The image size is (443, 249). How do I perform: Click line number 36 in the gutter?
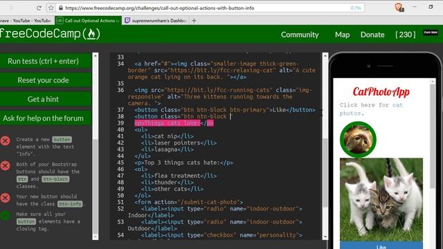[x=120, y=90]
